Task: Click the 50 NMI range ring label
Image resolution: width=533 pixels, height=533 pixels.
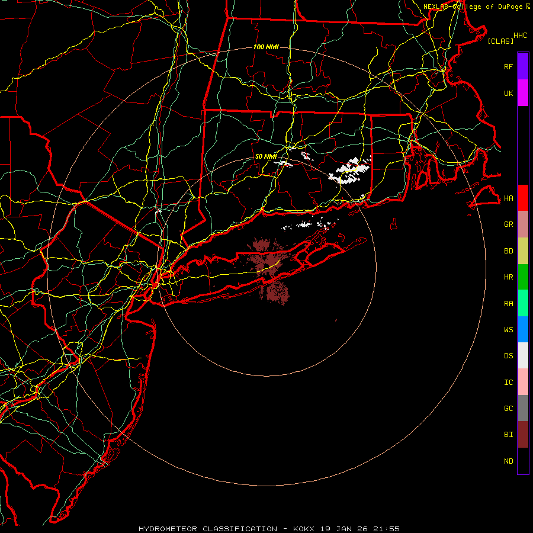Action: (266, 156)
